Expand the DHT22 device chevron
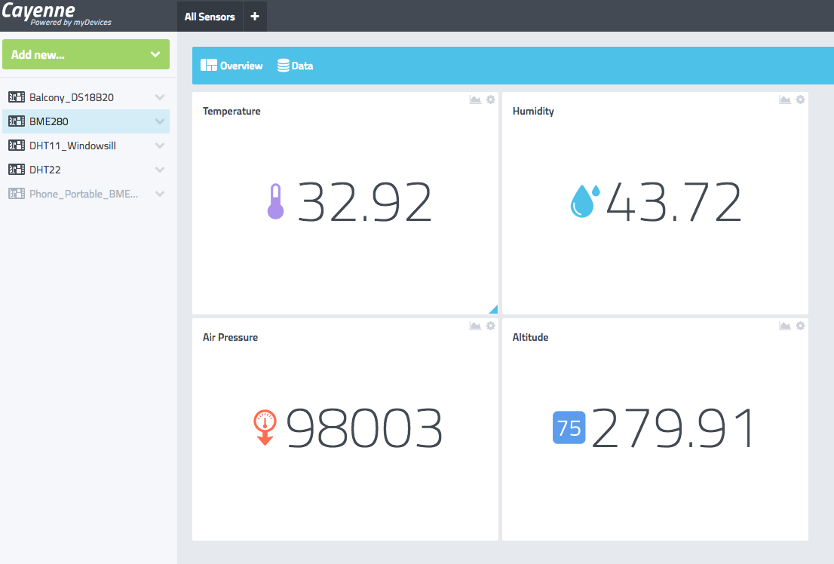Image resolution: width=834 pixels, height=564 pixels. coord(159,170)
